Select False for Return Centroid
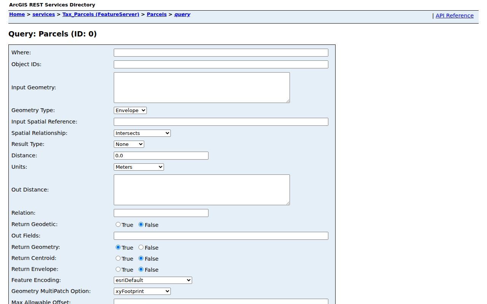This screenshot has width=487, height=304. (x=141, y=258)
